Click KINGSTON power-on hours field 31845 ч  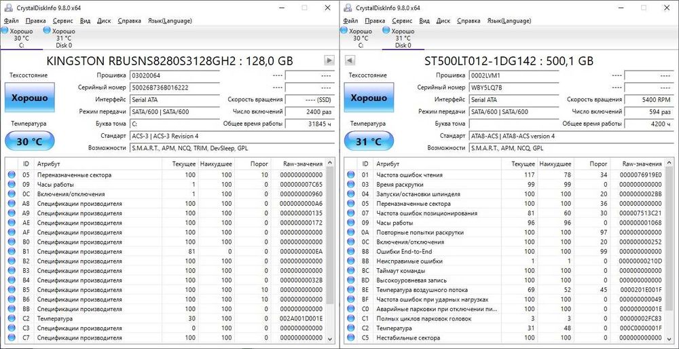click(x=310, y=124)
